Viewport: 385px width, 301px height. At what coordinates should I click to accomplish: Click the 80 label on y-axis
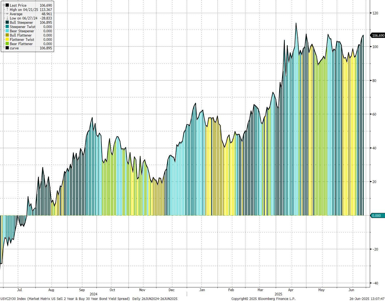pos(374,81)
